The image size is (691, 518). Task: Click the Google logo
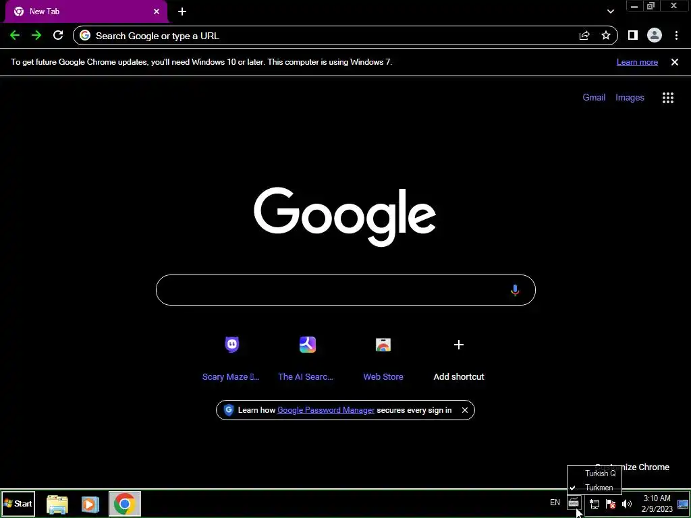(345, 217)
